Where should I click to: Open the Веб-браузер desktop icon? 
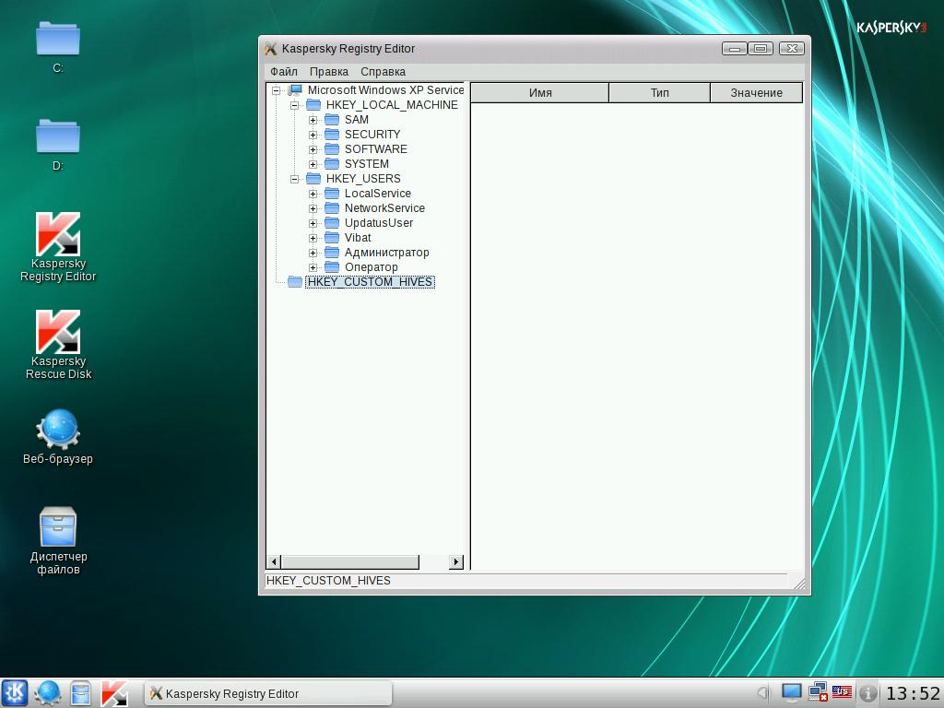(58, 430)
